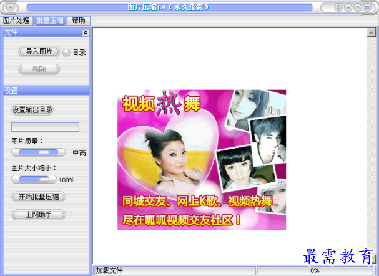Click the 移除 button
This screenshot has height=276, width=379.
point(39,69)
